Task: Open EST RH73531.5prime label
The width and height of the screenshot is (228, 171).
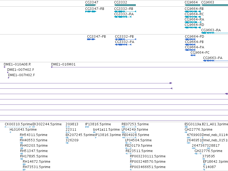Action: [x=36, y=167]
